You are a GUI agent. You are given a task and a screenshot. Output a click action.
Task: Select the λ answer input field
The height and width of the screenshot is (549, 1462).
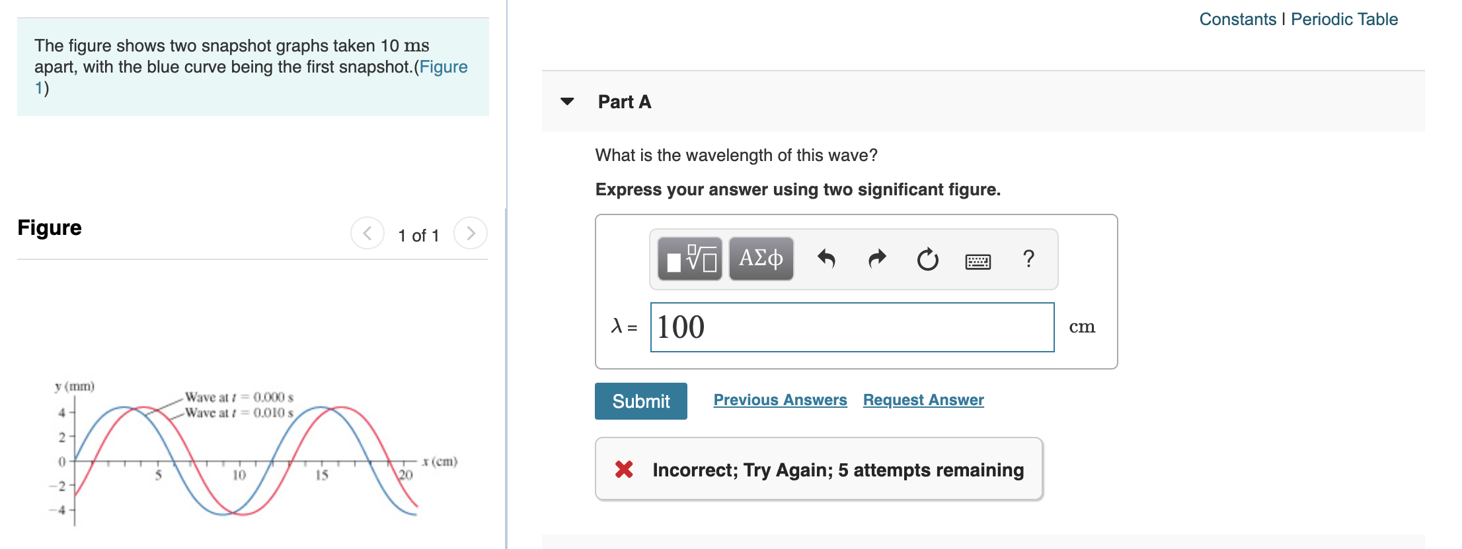click(x=853, y=325)
